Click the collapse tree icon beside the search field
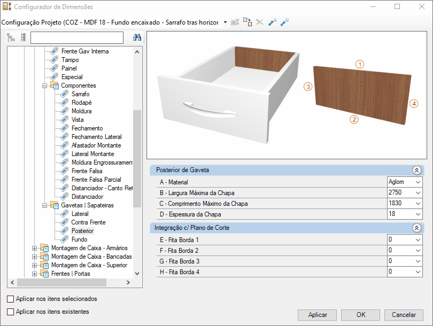Viewport: 433px width, 326px height. point(23,37)
